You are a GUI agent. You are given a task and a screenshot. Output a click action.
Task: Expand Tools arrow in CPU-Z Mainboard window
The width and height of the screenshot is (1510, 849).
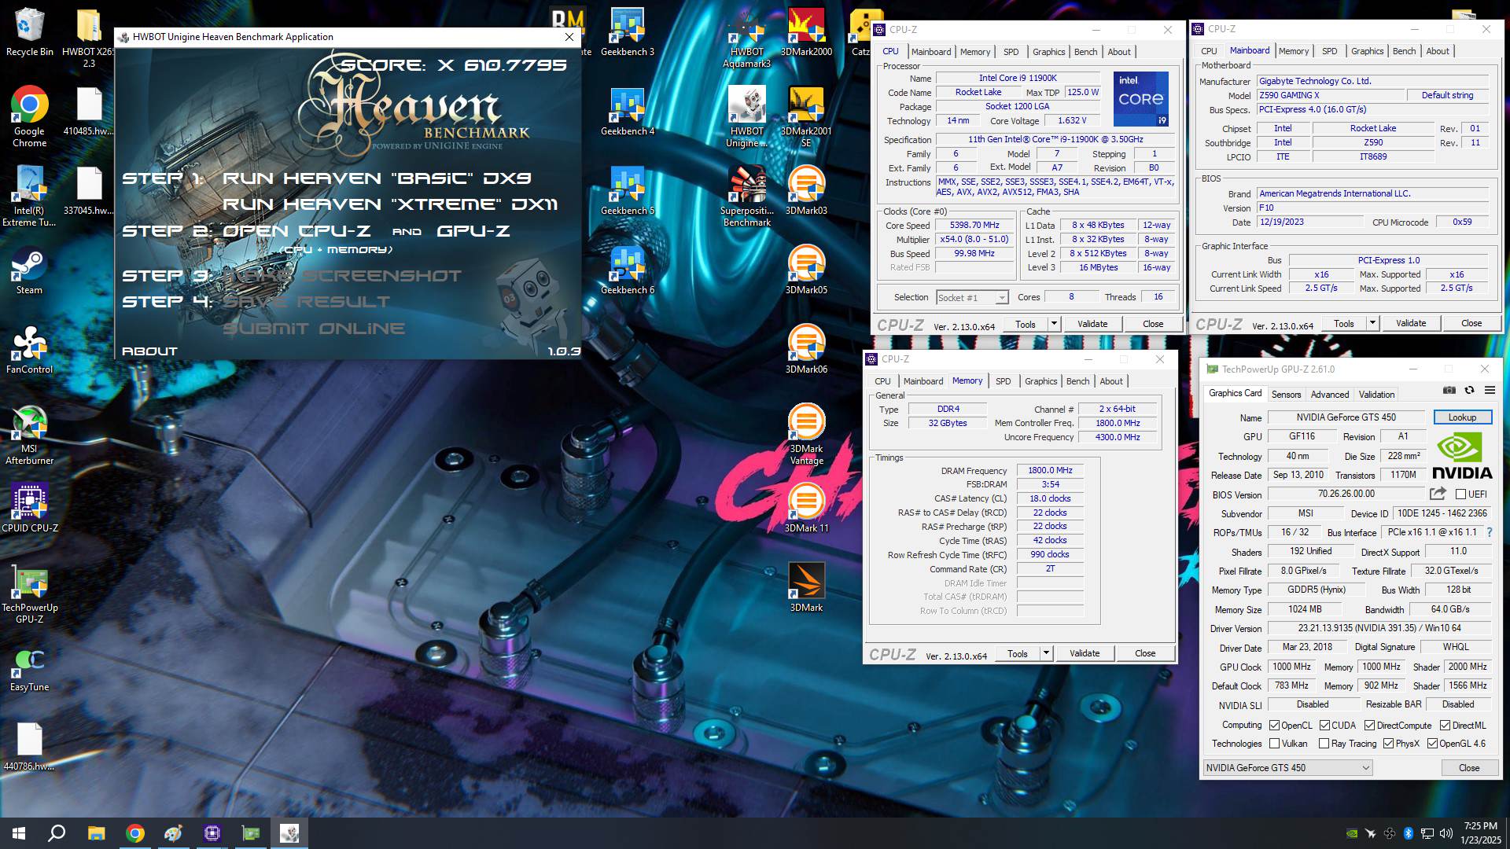(1372, 323)
